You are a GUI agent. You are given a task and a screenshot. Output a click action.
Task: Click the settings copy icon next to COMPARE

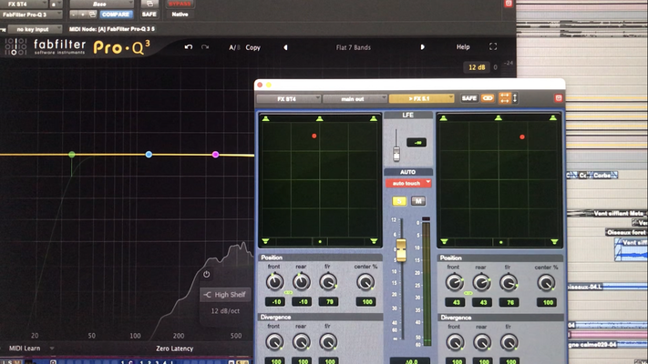[93, 15]
